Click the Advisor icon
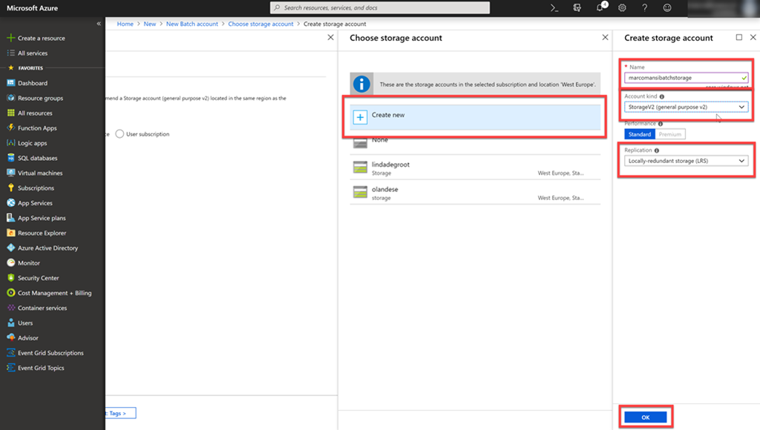Screen dimensions: 760x430 (10, 338)
